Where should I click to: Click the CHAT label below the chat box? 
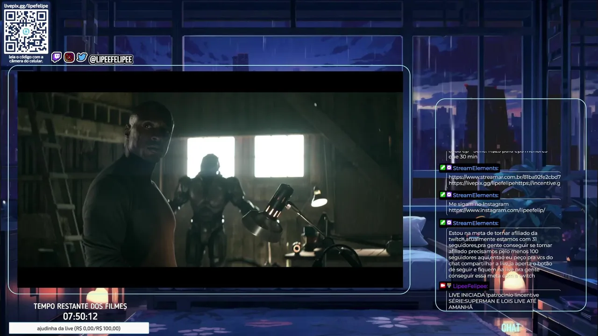511,328
